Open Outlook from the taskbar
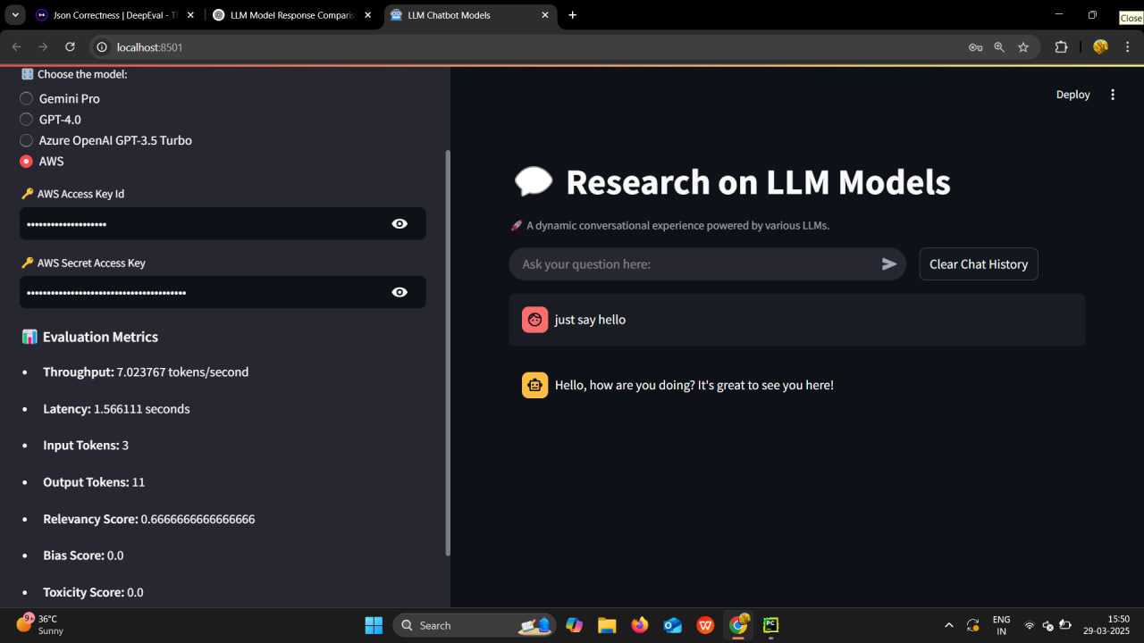 click(673, 625)
